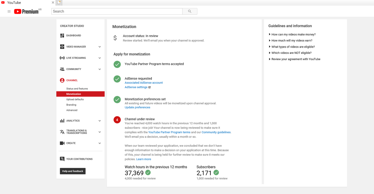Expand 'Review your agreement with YouTube'

(x=294, y=59)
